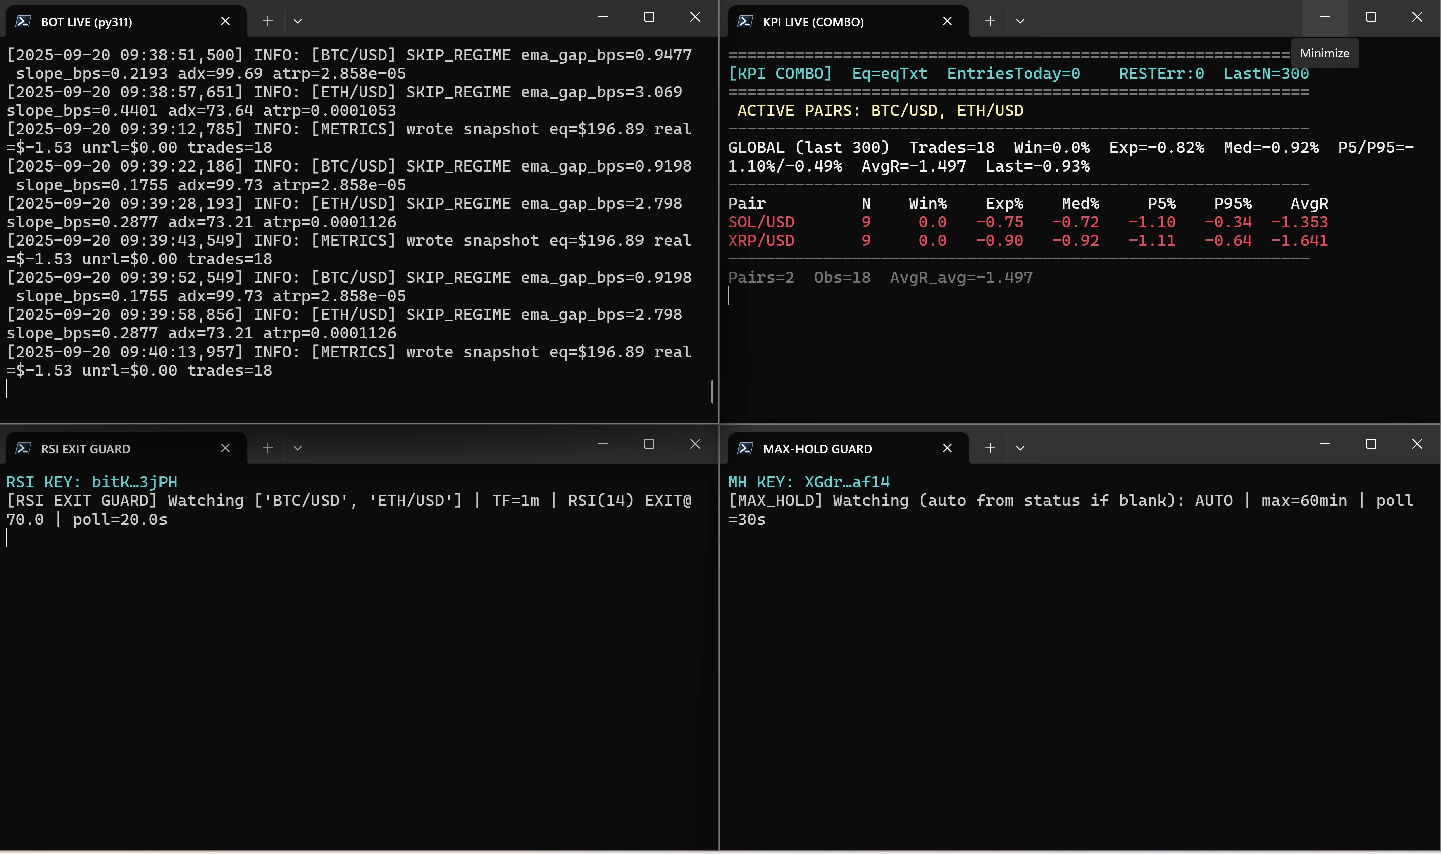
Task: Add new tab in RSI EXIT GUARD window
Action: click(268, 448)
